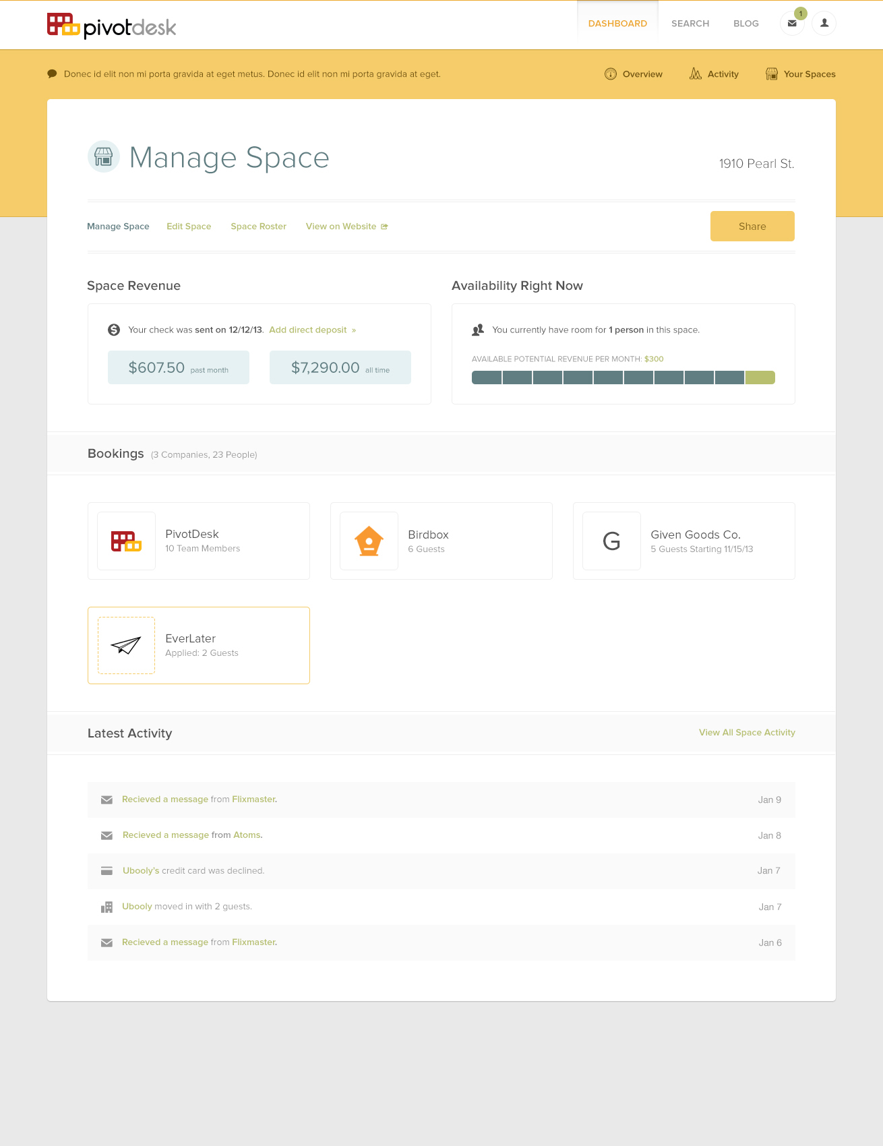Click the envelope icon on the Jan 9 row
The image size is (883, 1146).
pyautogui.click(x=106, y=800)
